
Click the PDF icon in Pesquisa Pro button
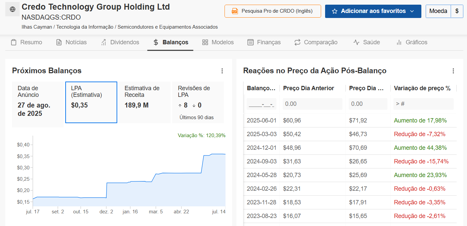(x=234, y=11)
